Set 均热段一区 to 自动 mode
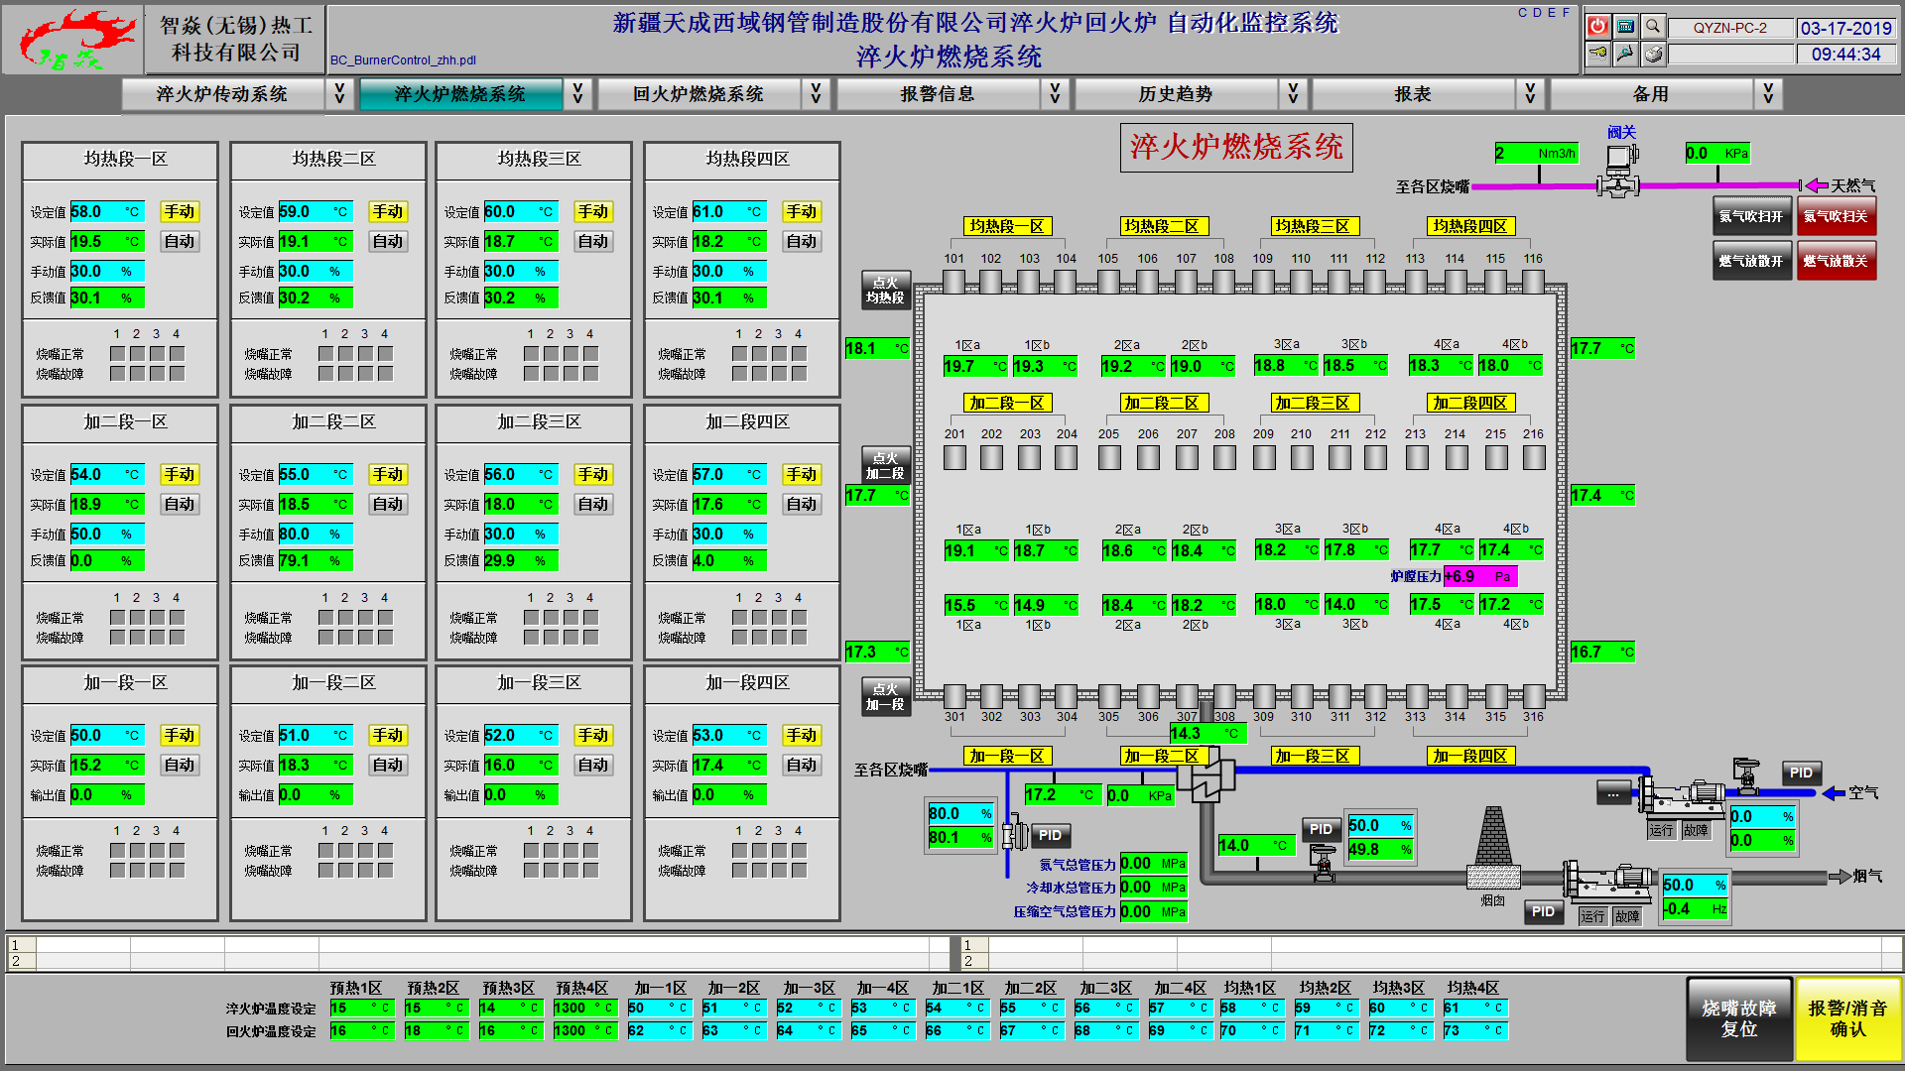The height and width of the screenshot is (1071, 1905). pos(180,241)
